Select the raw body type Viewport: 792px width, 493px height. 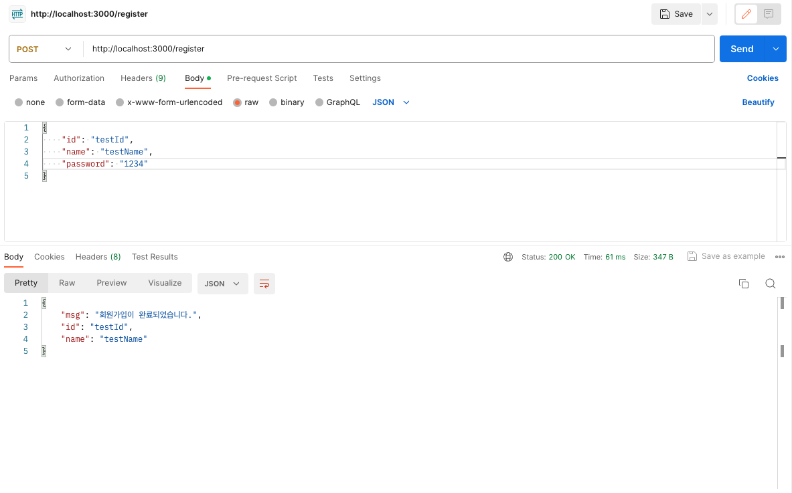(x=246, y=102)
